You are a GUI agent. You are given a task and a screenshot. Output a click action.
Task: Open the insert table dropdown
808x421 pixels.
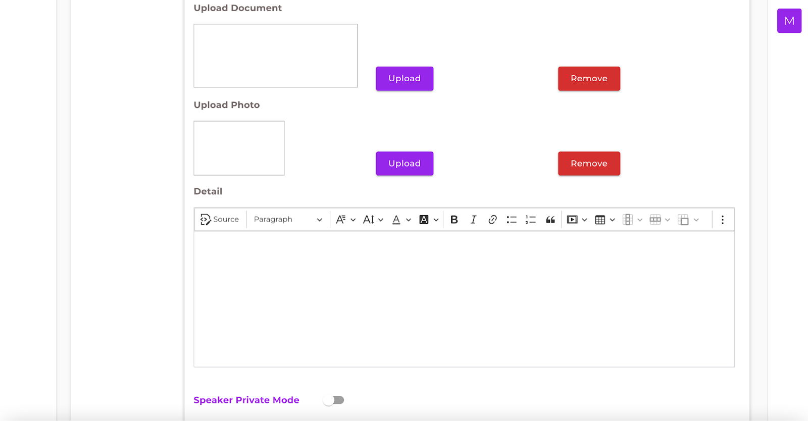605,220
